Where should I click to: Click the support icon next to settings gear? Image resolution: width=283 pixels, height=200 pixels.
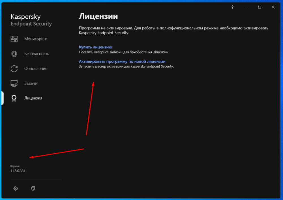33,188
